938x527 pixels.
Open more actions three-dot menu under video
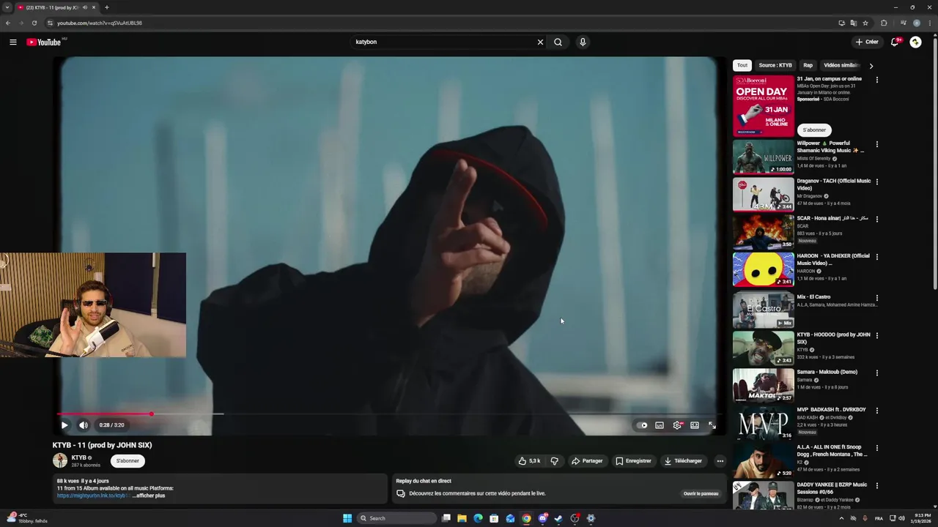tap(720, 461)
